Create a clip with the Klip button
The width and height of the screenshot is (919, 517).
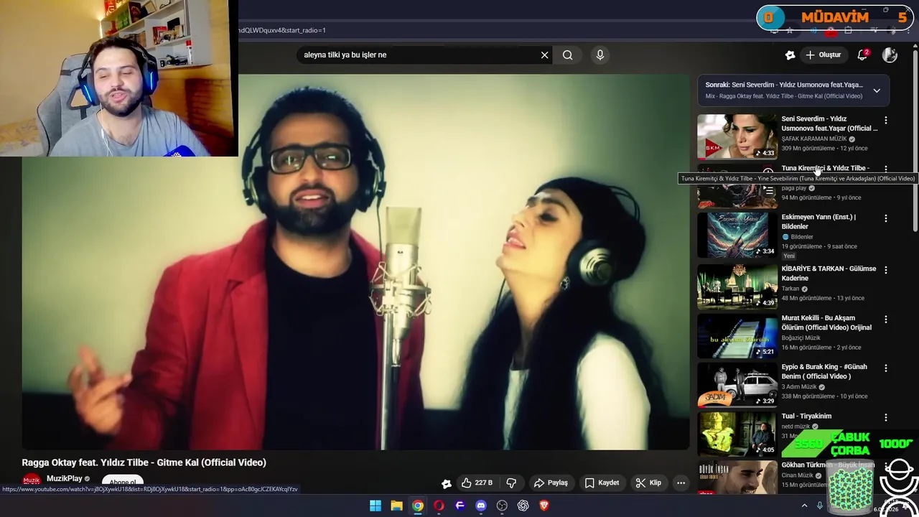tap(648, 483)
